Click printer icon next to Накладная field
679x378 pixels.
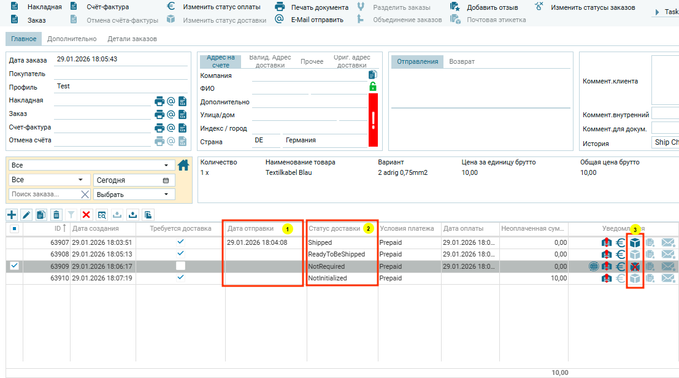click(x=159, y=101)
